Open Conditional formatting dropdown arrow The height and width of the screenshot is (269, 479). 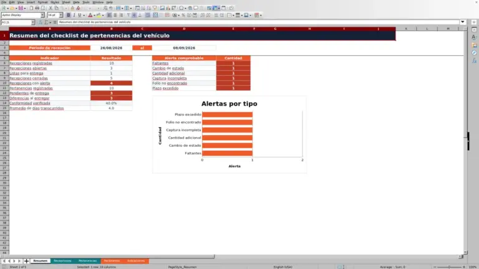(x=261, y=15)
